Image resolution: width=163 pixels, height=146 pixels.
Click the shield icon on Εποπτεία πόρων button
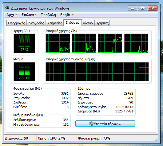click(91, 124)
